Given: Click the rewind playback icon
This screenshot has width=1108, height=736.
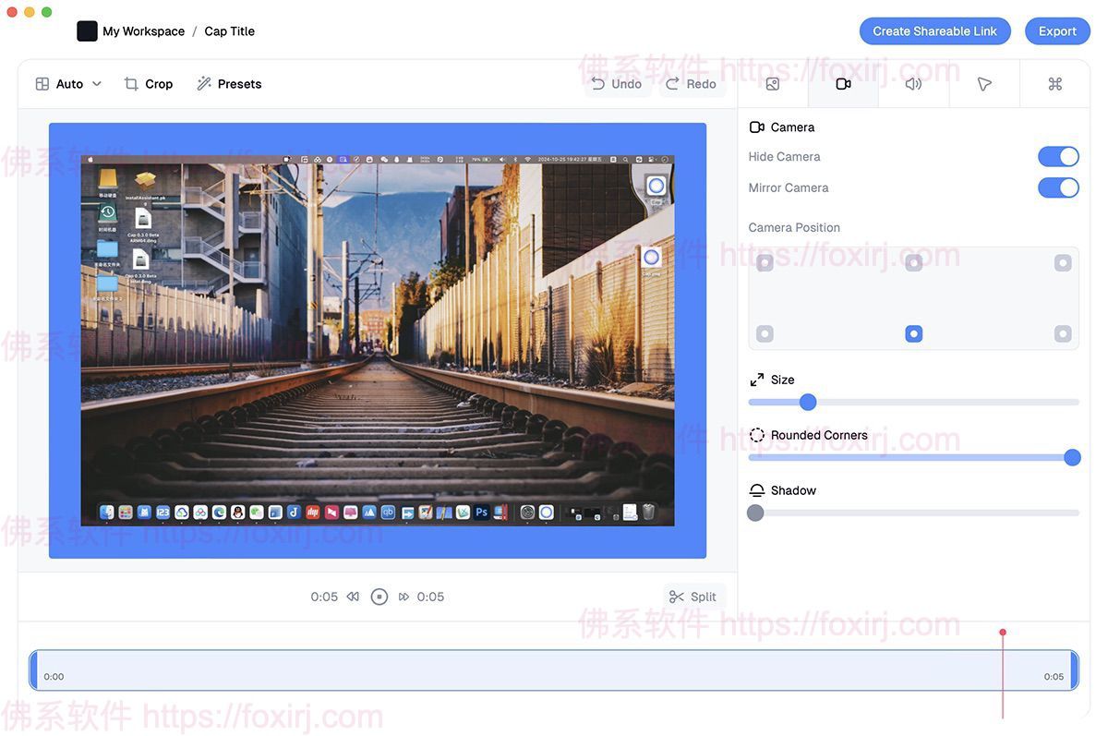Looking at the screenshot, I should [353, 597].
